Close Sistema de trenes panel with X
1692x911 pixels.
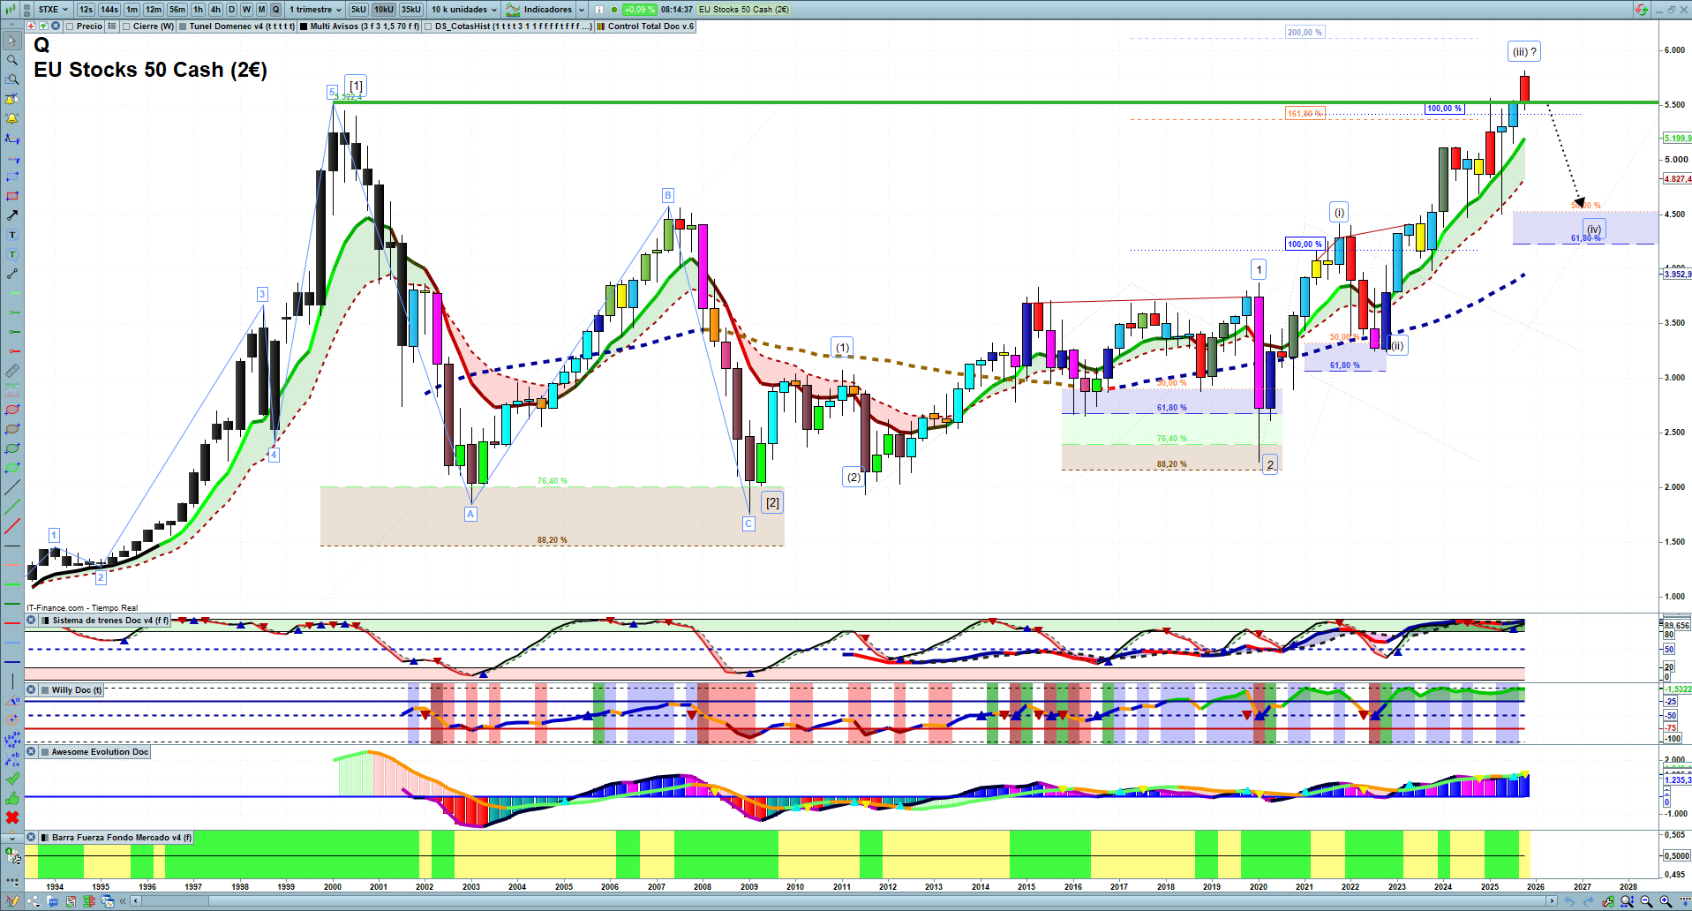[x=32, y=621]
